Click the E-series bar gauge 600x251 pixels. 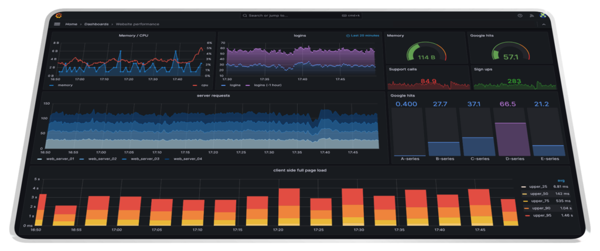546,132
